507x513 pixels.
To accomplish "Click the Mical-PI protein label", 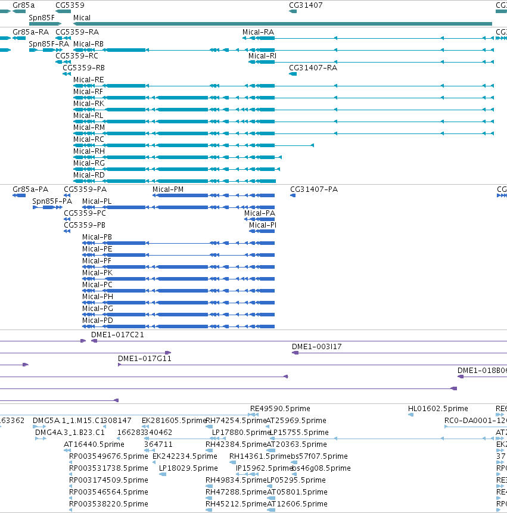I will (x=262, y=225).
